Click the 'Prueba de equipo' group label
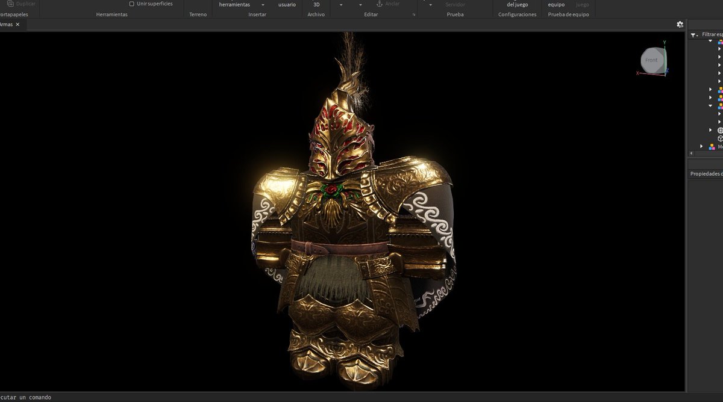723x402 pixels. point(568,14)
